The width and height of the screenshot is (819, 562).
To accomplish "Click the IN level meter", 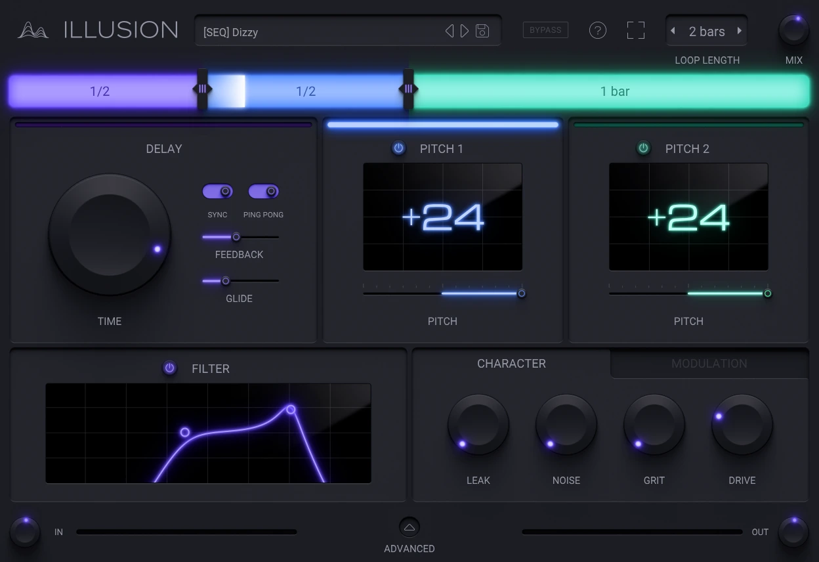I will (x=186, y=532).
